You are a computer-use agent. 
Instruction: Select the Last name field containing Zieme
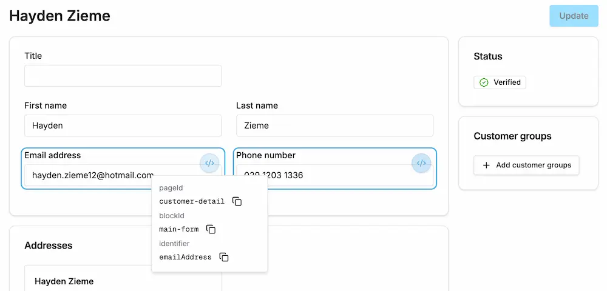tap(334, 125)
